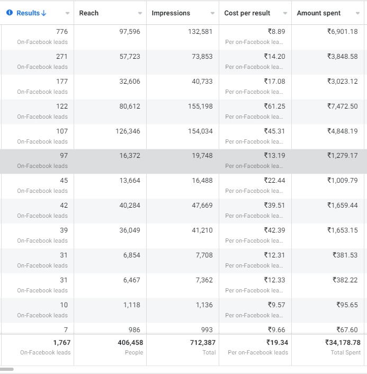
Task: Select the Amount spent header label
Action: [x=318, y=13]
